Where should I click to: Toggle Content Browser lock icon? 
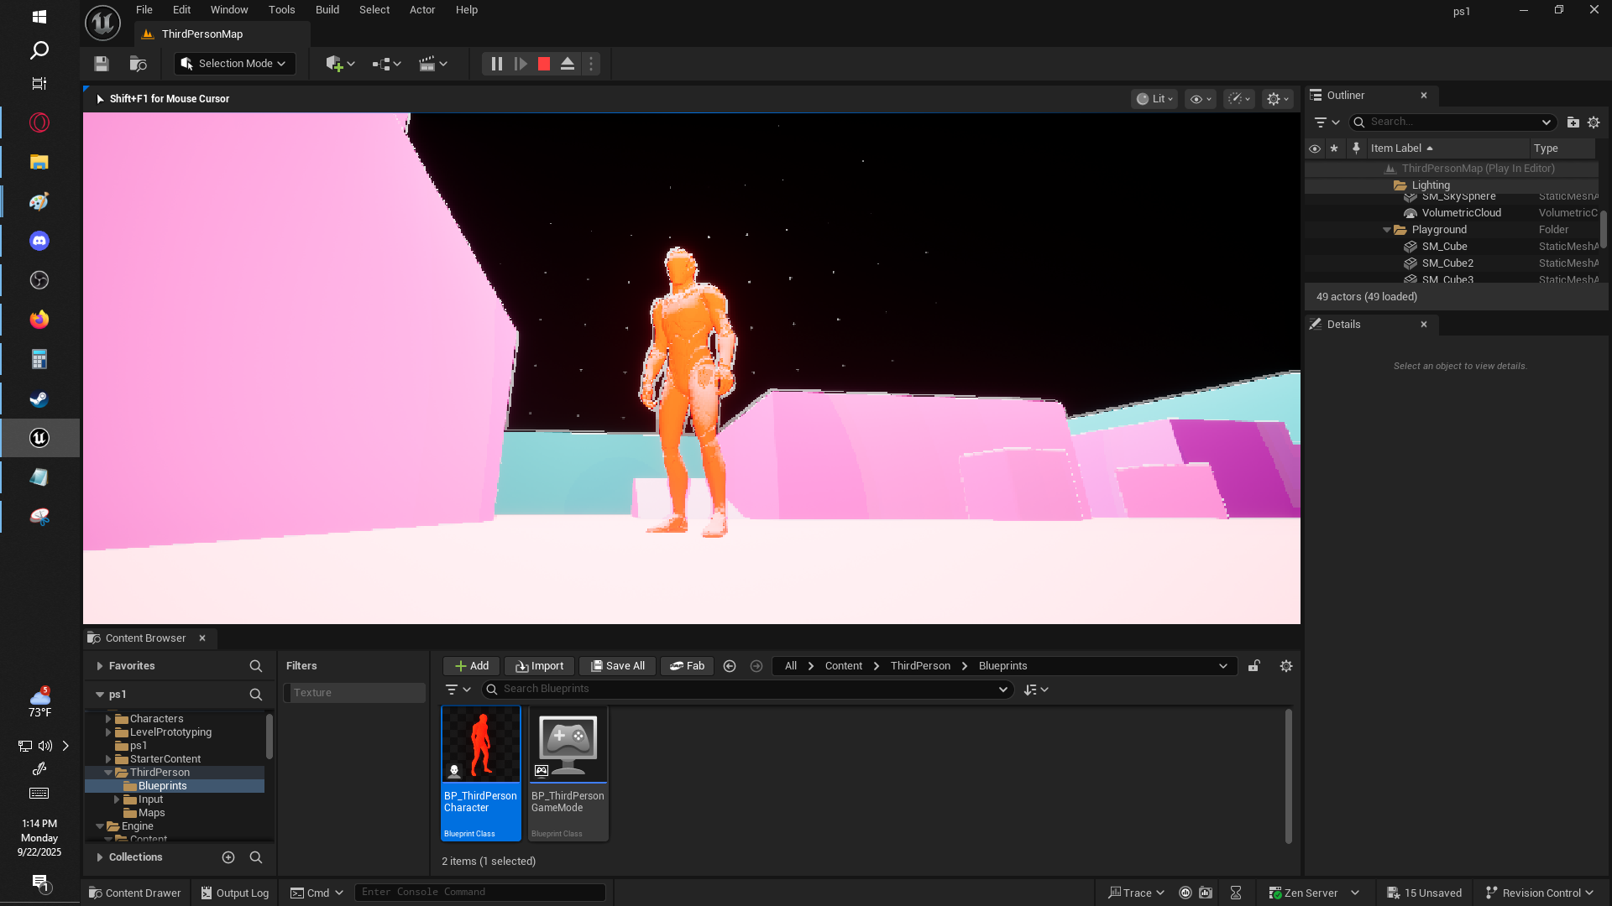click(x=1253, y=666)
